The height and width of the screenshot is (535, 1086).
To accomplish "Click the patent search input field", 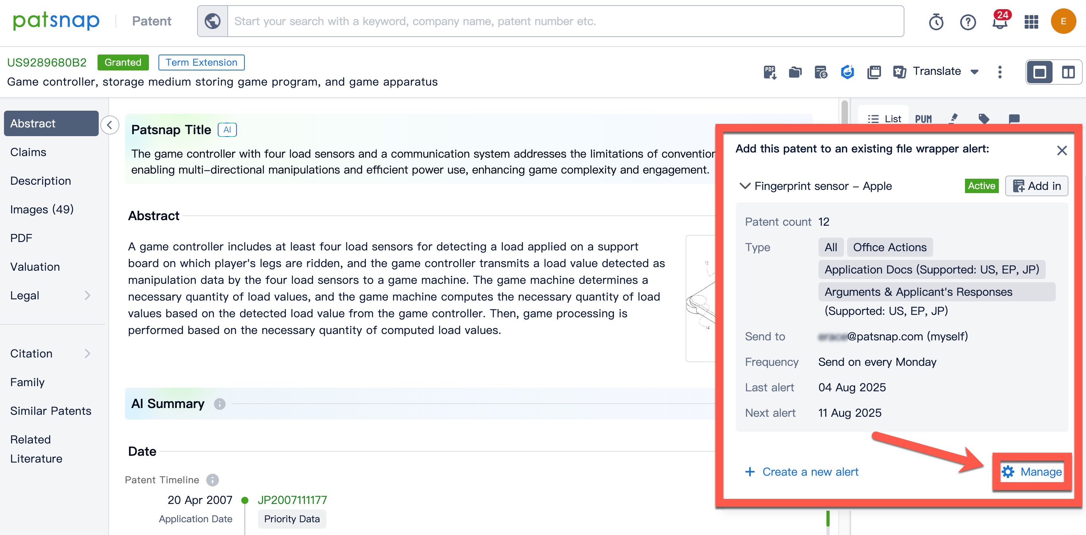I will pyautogui.click(x=565, y=21).
